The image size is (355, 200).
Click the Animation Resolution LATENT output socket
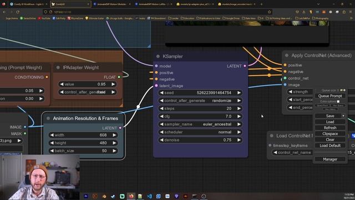[x=120, y=128]
